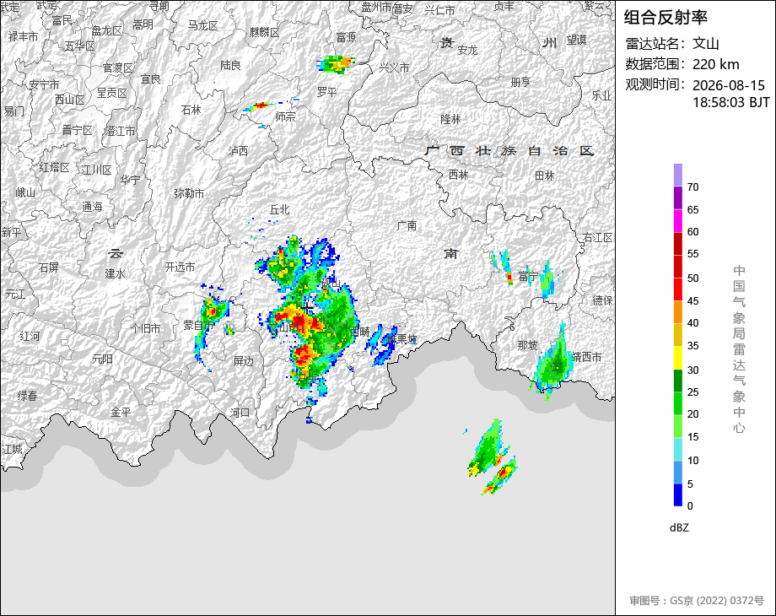Click the 西畴 map label

coord(360,332)
